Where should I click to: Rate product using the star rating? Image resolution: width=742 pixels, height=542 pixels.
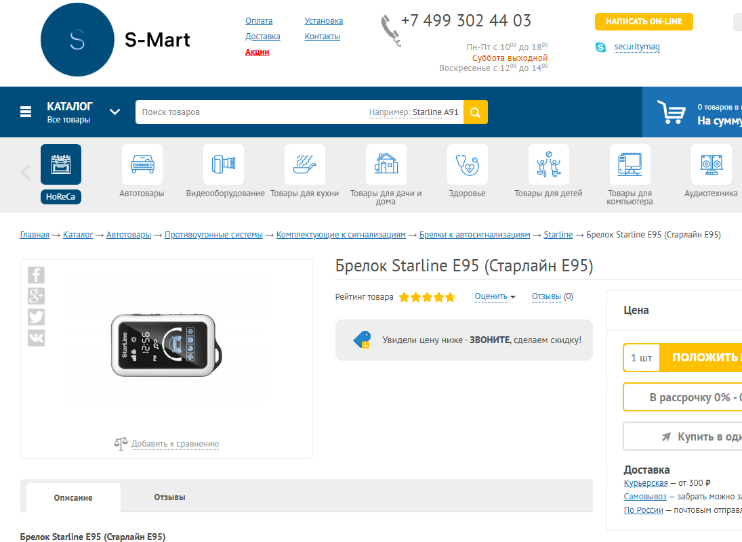coord(427,297)
